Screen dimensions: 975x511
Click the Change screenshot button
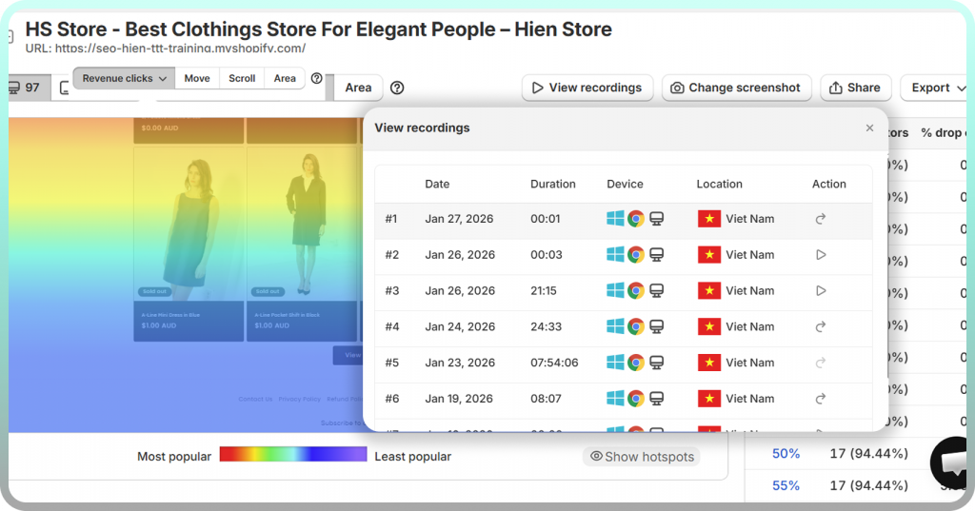736,88
